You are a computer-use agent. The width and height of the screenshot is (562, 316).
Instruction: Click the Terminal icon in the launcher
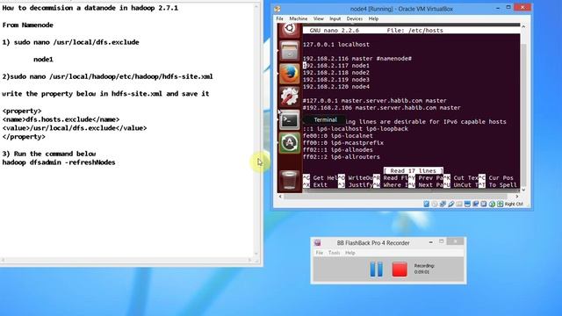pyautogui.click(x=290, y=120)
